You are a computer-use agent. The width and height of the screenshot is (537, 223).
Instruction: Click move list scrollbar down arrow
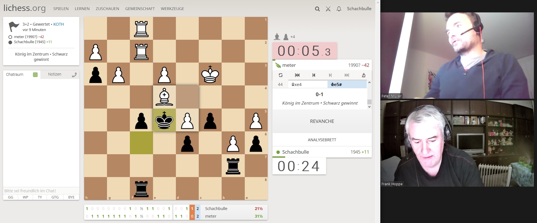coord(369,107)
